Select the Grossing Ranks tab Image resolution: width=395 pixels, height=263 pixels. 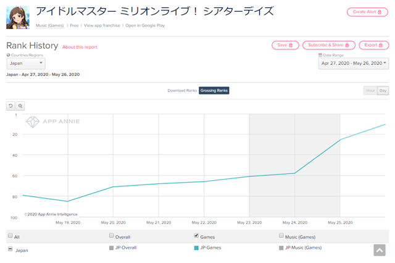pos(214,90)
